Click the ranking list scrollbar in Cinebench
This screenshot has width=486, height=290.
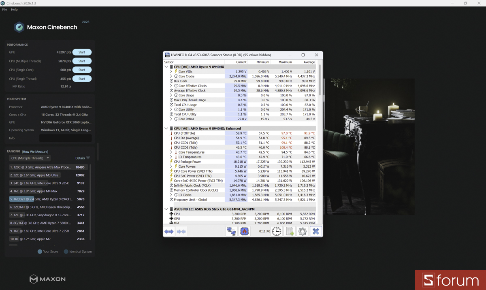pos(90,202)
